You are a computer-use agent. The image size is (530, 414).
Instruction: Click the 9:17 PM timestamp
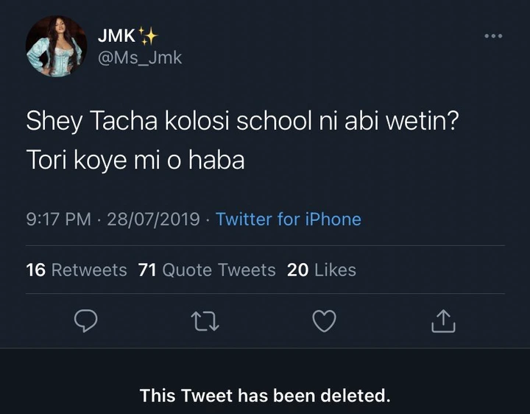point(59,219)
